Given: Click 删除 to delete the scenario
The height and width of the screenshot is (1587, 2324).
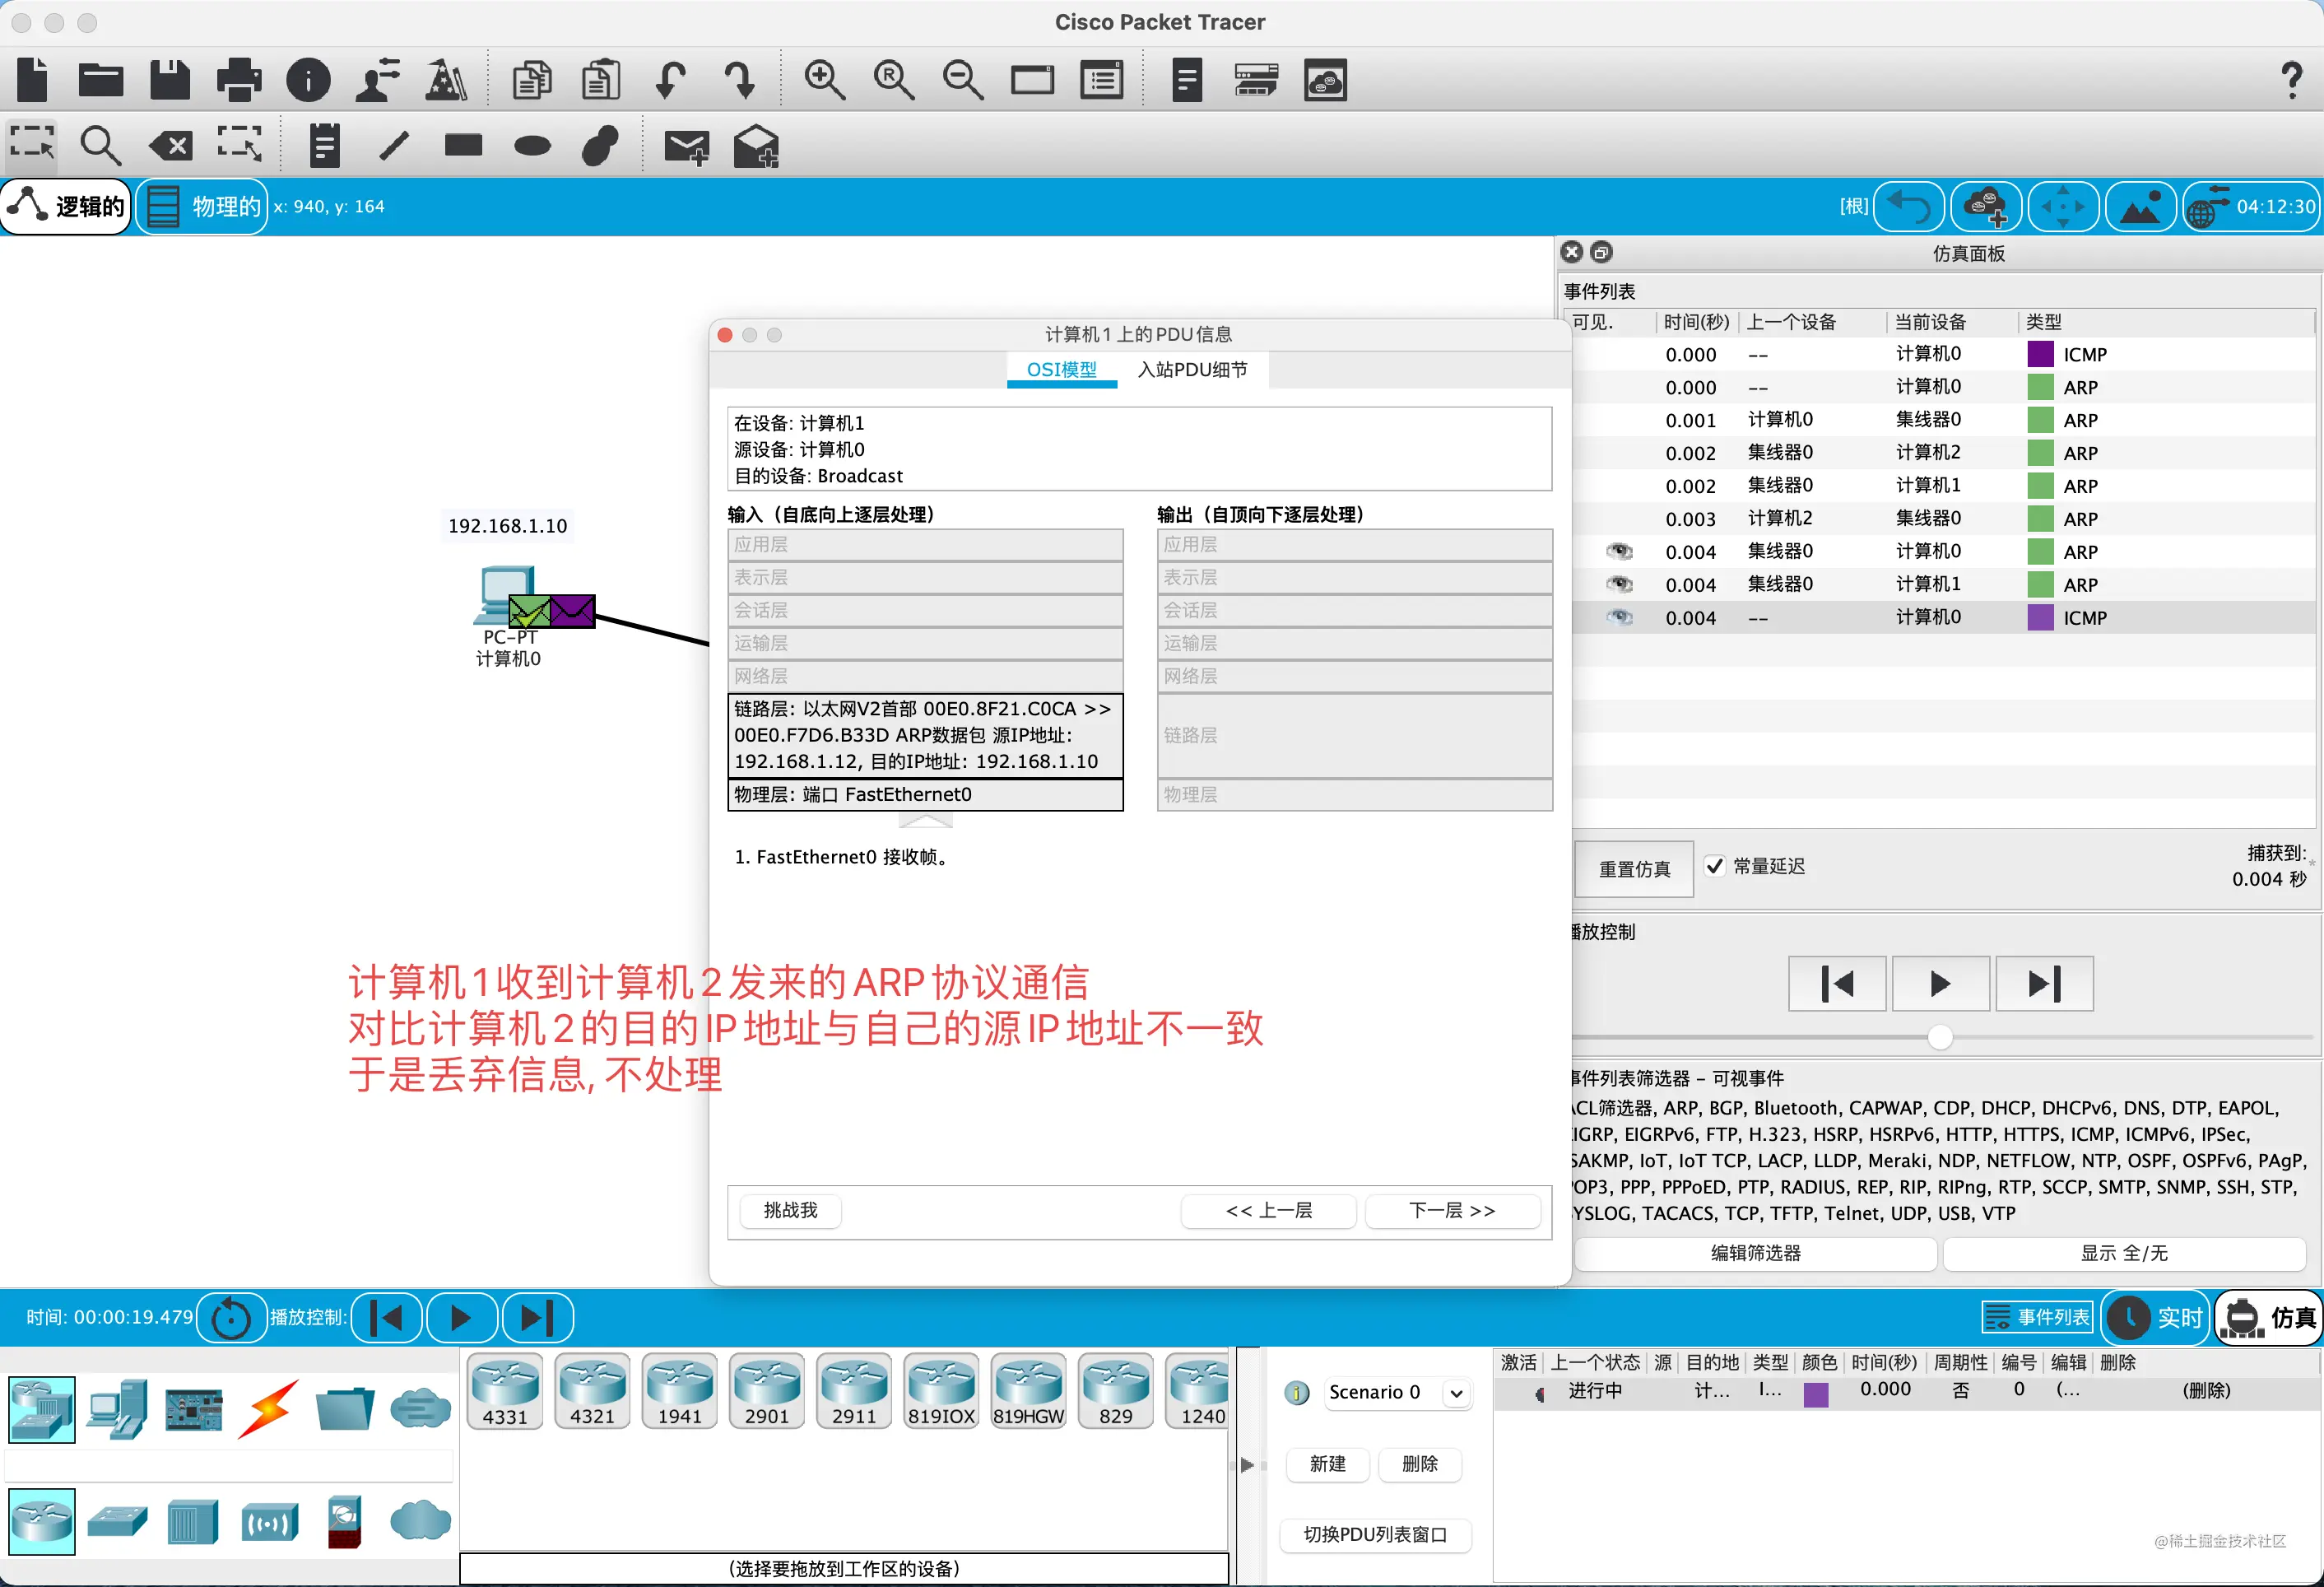Looking at the screenshot, I should 1419,1464.
